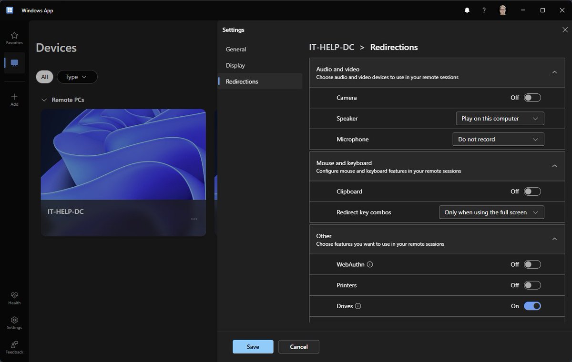Open Settings gear in the sidebar
The height and width of the screenshot is (362, 572).
click(x=14, y=323)
